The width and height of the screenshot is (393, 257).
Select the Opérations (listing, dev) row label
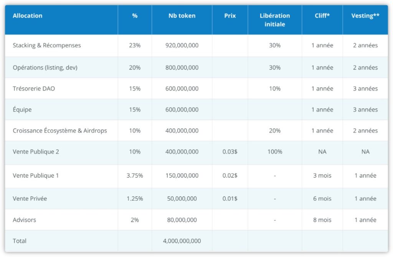(45, 68)
